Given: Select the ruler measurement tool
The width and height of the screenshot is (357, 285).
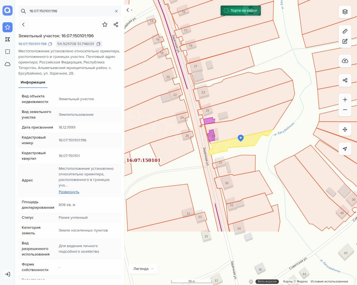Looking at the screenshot, I should point(345,31).
